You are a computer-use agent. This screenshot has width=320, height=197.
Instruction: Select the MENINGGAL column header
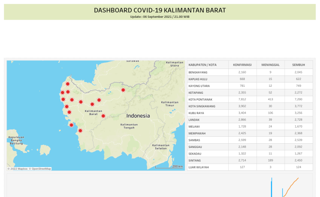(270, 65)
